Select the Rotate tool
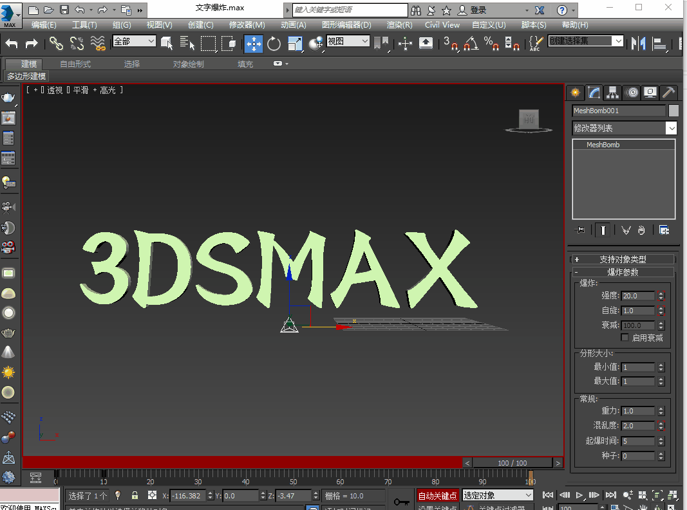The width and height of the screenshot is (687, 510). [274, 43]
